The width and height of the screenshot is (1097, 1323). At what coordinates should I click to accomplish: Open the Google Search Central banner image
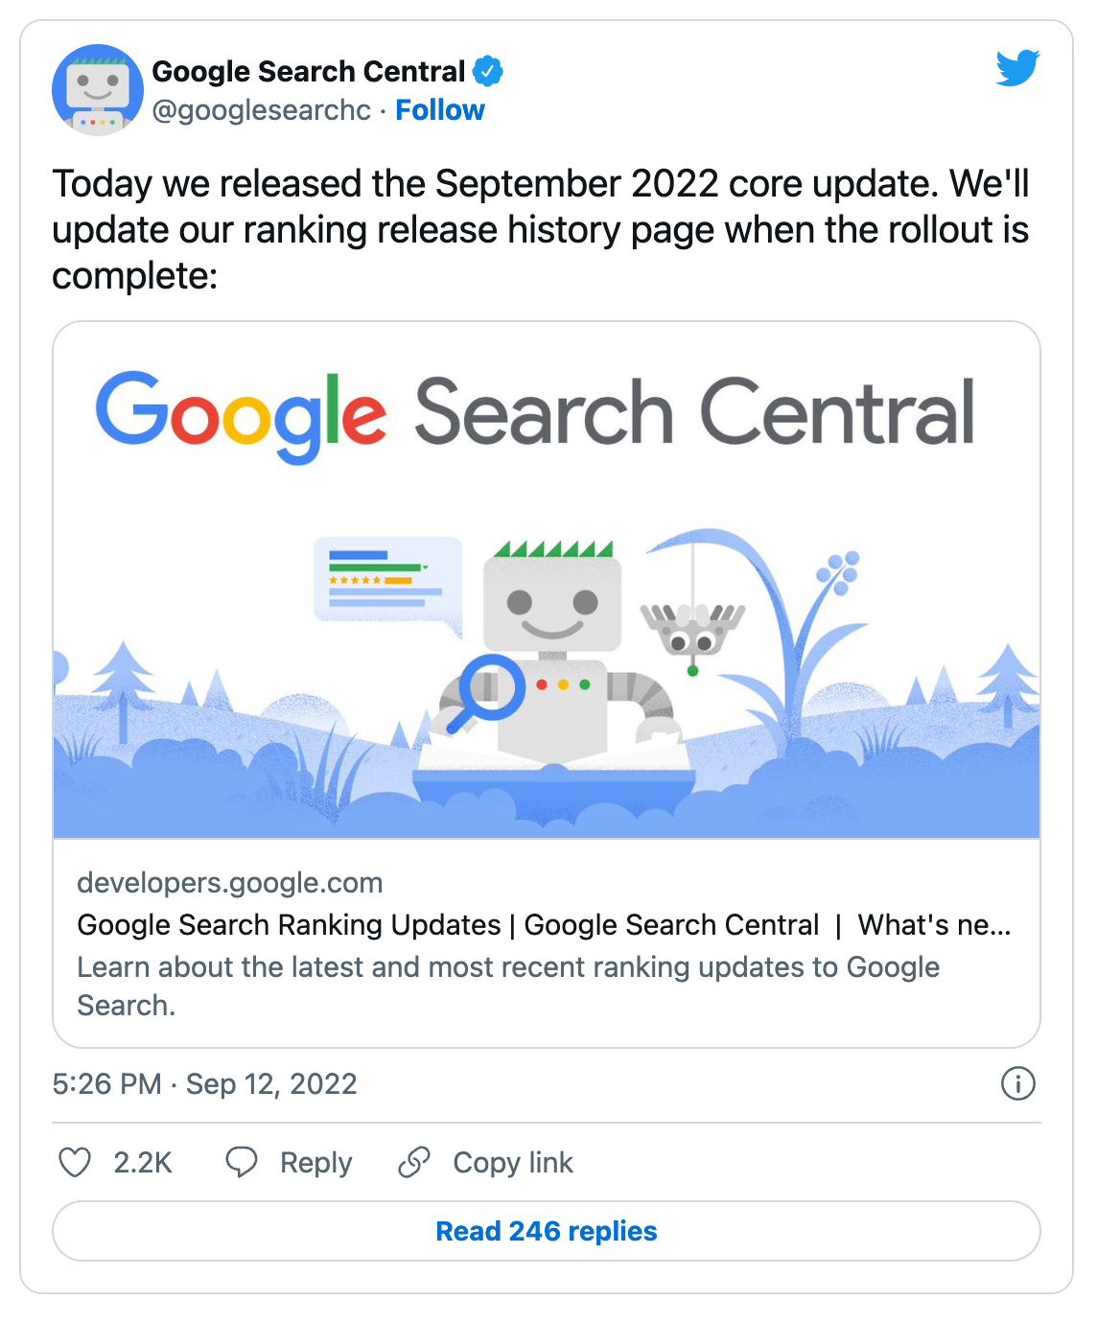(547, 581)
